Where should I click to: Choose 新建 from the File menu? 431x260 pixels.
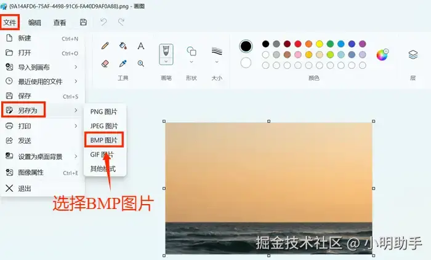click(x=42, y=38)
